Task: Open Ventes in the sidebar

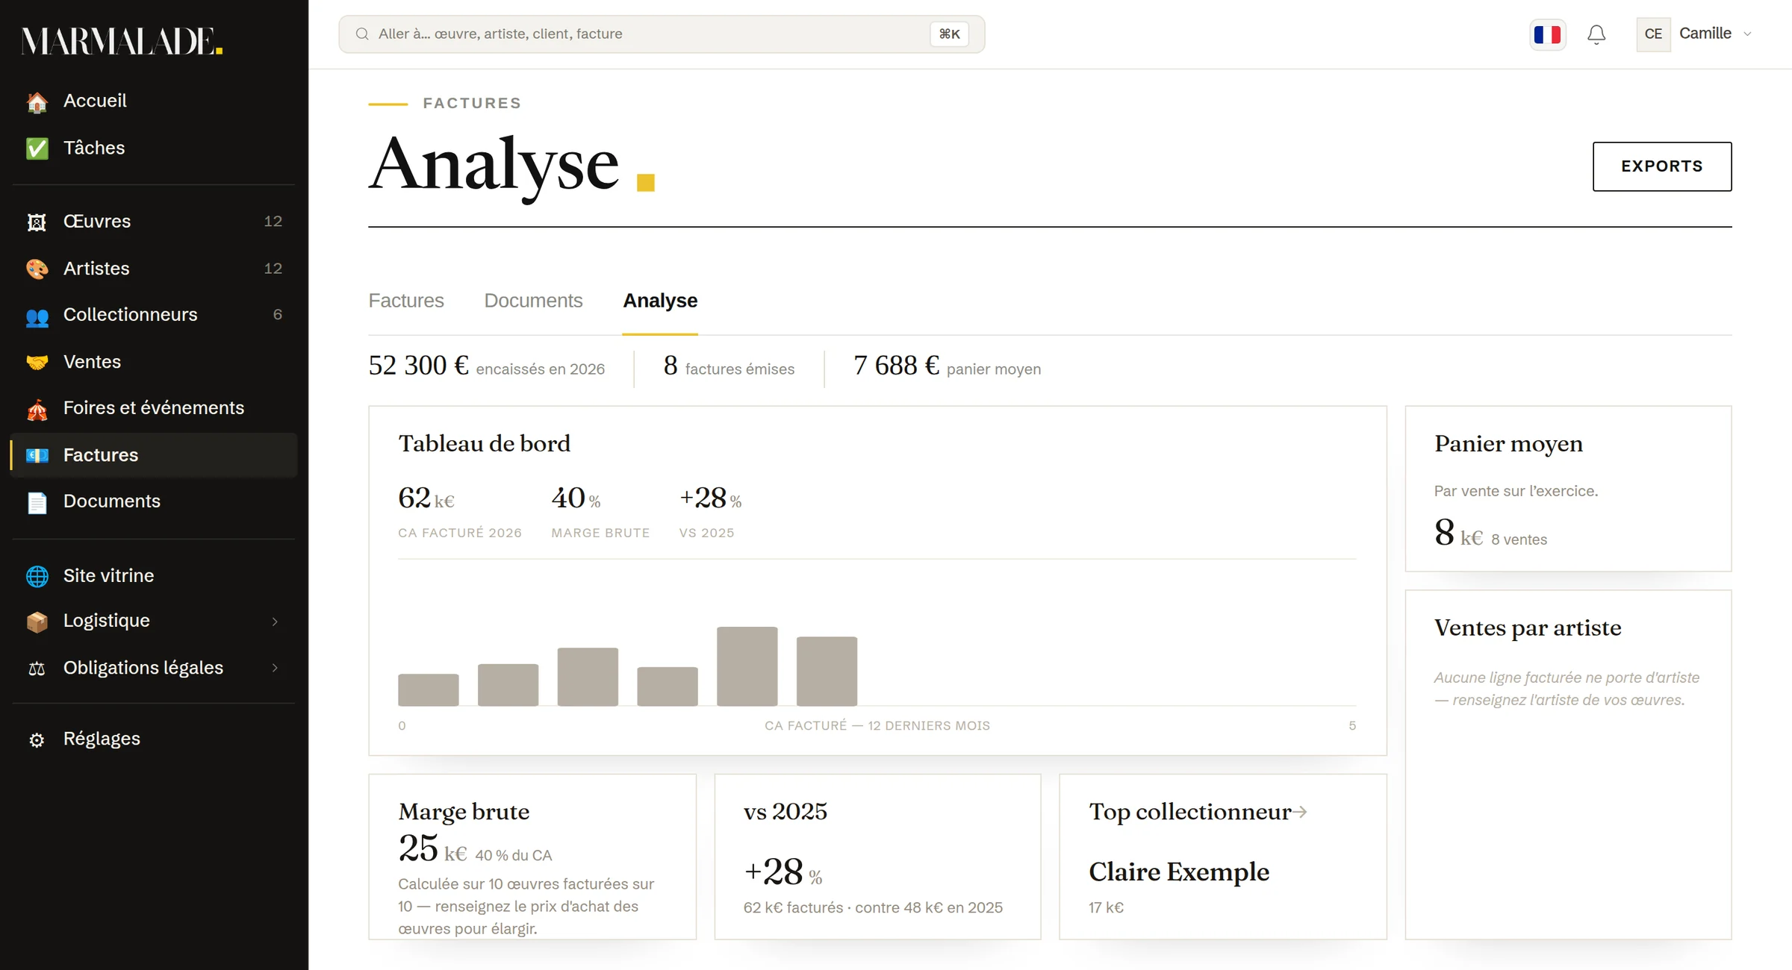Action: pos(154,362)
